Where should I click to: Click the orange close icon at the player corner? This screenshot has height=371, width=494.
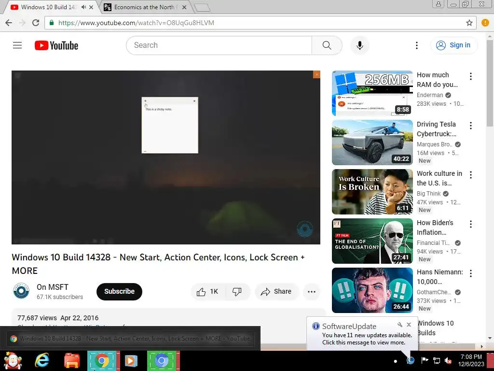click(x=316, y=74)
